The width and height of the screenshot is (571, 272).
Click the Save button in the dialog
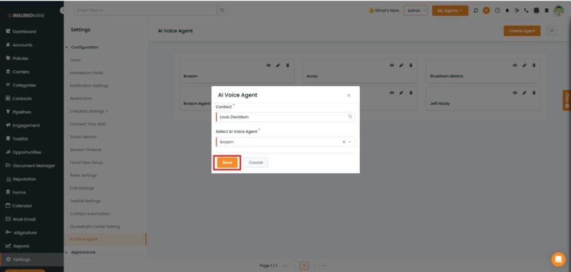coord(227,162)
